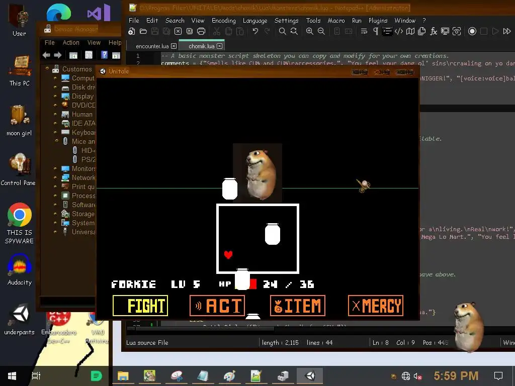Viewport: 515px width, 386px height.
Task: Click the Back arrow in Device Manager
Action: 46,55
